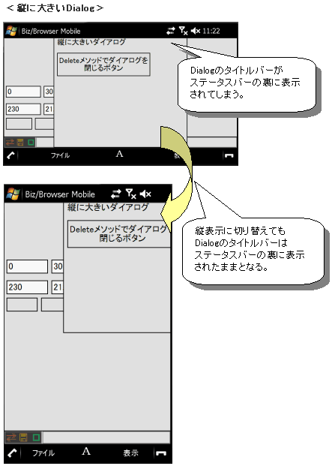The height and width of the screenshot is (466, 332).
Task: Open the ファイル menu in the lower screenshot
Action: coord(43,453)
